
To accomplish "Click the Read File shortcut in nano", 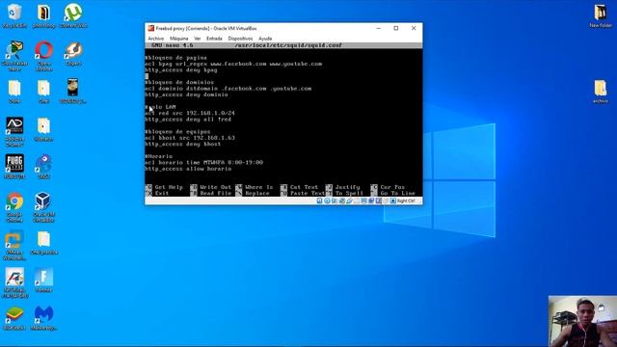I will pos(211,193).
